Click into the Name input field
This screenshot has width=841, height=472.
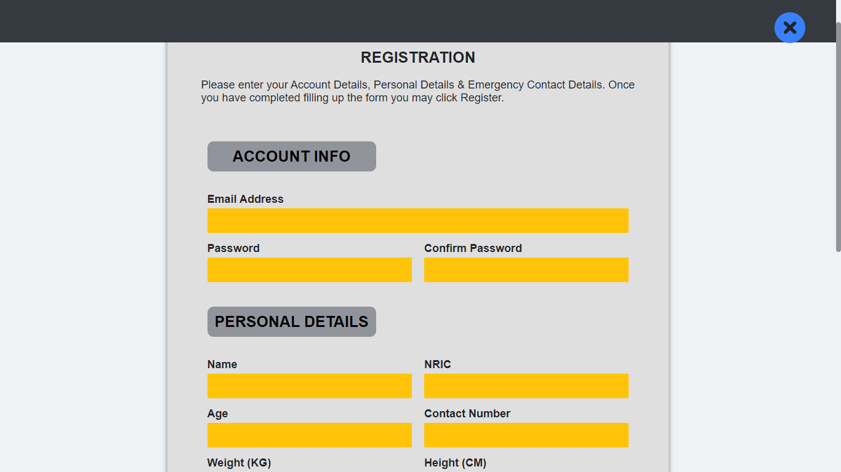click(x=309, y=386)
